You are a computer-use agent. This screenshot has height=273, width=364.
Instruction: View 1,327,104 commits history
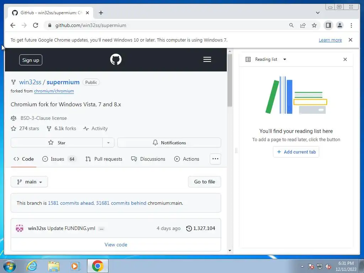click(200, 228)
